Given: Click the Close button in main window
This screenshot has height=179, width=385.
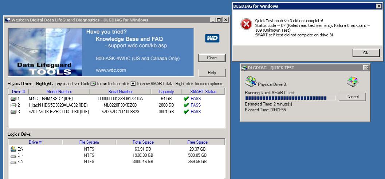Looking at the screenshot, I should (x=212, y=58).
